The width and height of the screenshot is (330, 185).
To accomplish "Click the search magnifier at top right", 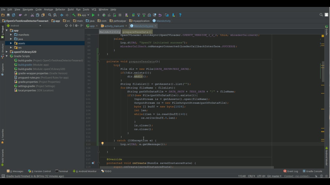I will point(321,15).
